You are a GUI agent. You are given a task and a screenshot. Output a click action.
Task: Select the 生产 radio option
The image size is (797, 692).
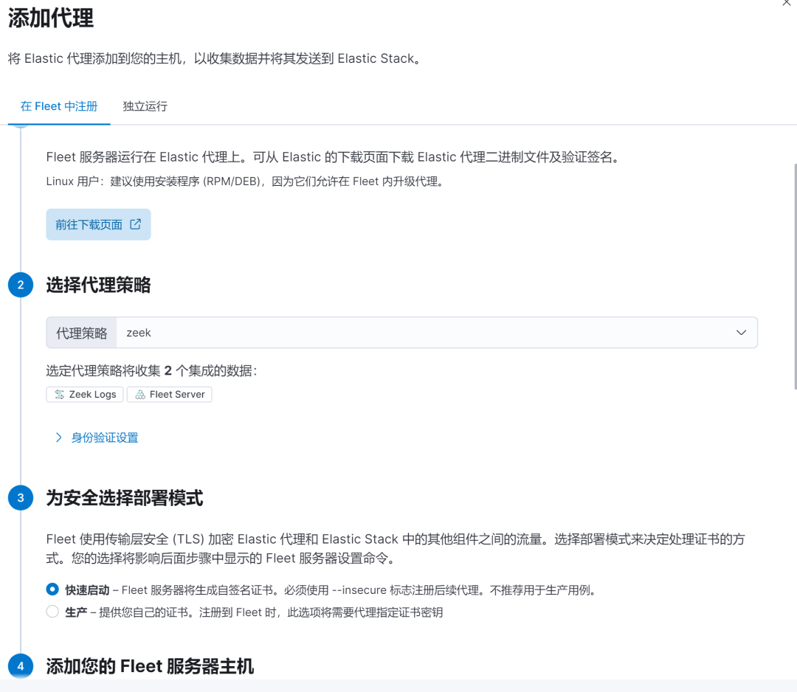(x=52, y=612)
